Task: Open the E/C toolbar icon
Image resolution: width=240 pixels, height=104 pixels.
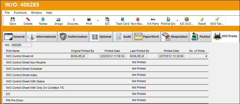Action: (x=107, y=19)
